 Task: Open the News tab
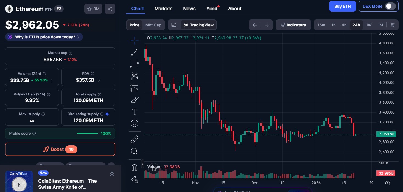pyautogui.click(x=189, y=9)
